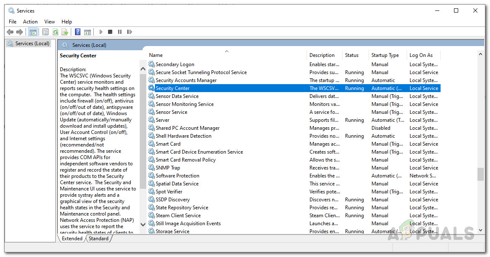Open the View menu
The width and height of the screenshot is (490, 257).
[x=49, y=21]
